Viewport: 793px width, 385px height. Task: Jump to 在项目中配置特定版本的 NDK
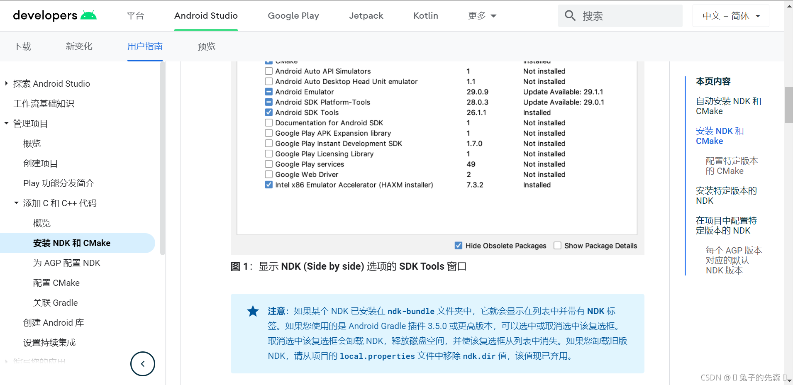726,226
